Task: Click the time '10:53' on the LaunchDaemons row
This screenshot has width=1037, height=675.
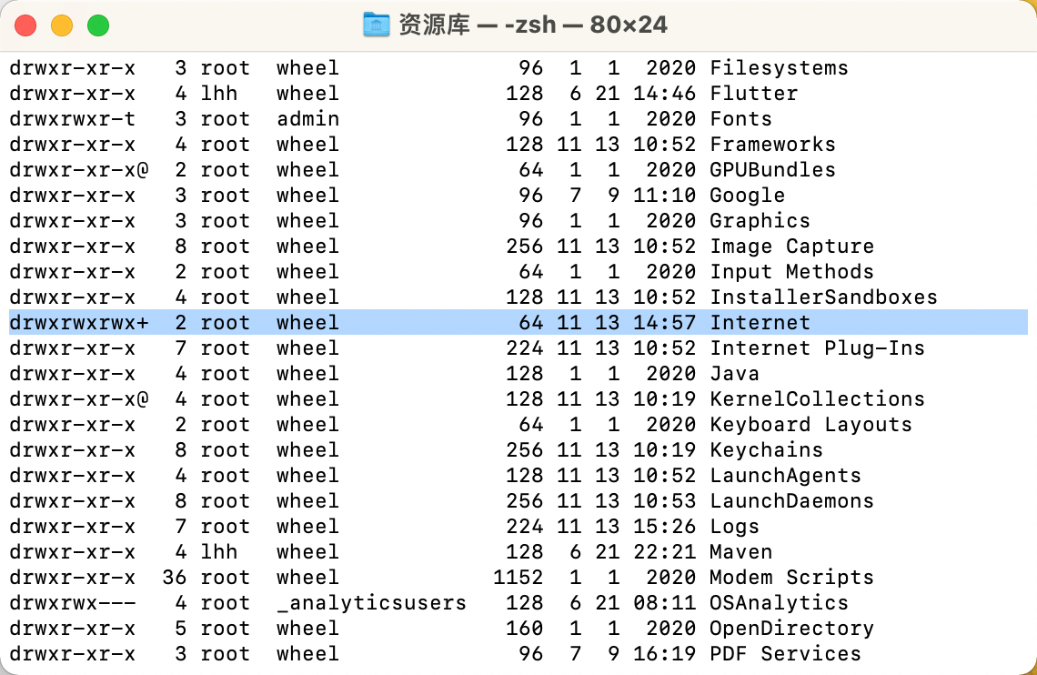Action: [x=664, y=501]
